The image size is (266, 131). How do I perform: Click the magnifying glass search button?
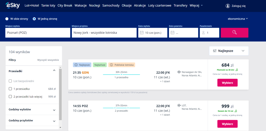coord(234,33)
